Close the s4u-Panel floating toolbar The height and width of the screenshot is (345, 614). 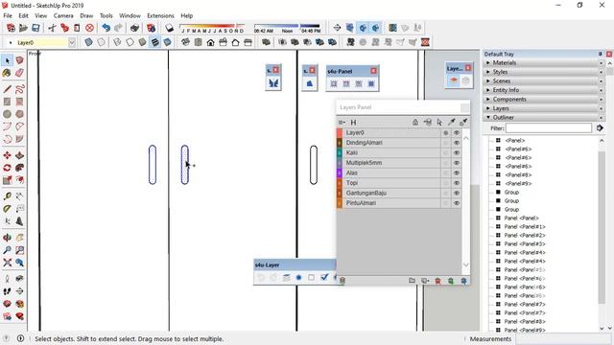373,71
